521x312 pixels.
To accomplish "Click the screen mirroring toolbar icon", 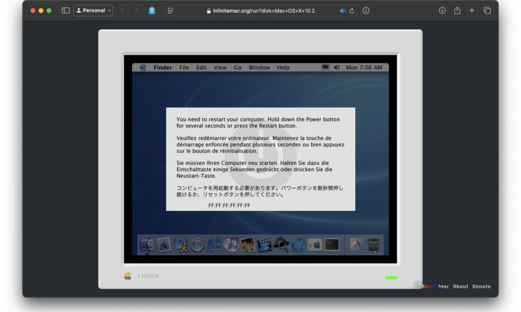I will tap(170, 10).
